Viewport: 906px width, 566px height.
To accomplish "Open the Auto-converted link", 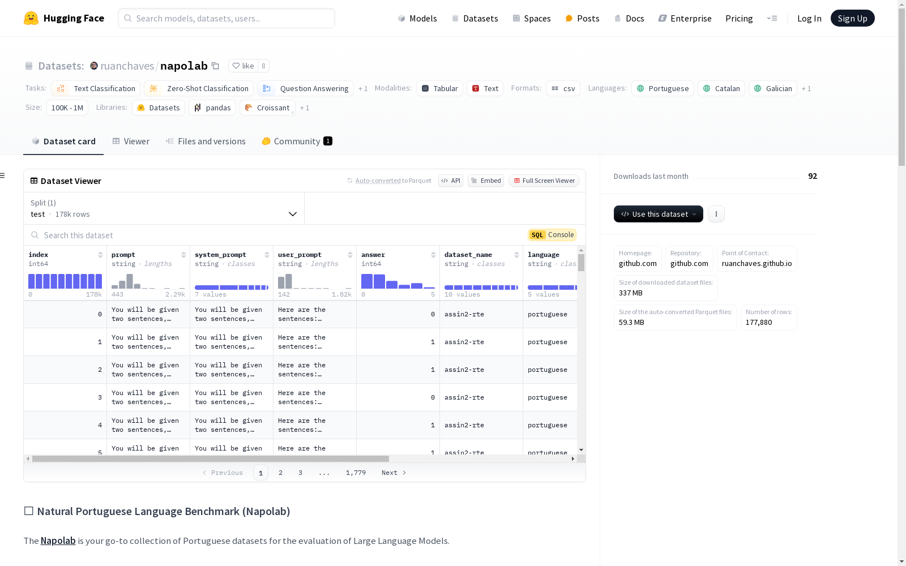I will tap(378, 181).
